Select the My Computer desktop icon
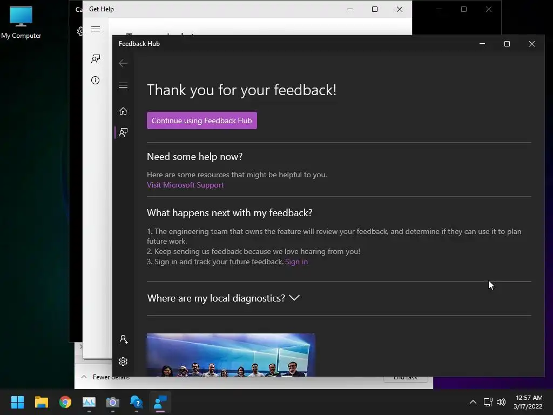This screenshot has height=415, width=553. click(x=21, y=22)
